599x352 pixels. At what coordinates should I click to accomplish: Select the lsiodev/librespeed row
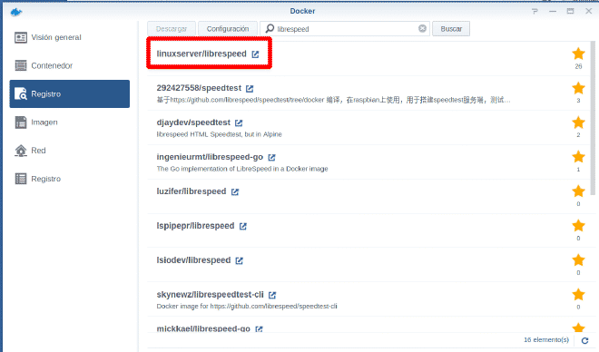368,265
